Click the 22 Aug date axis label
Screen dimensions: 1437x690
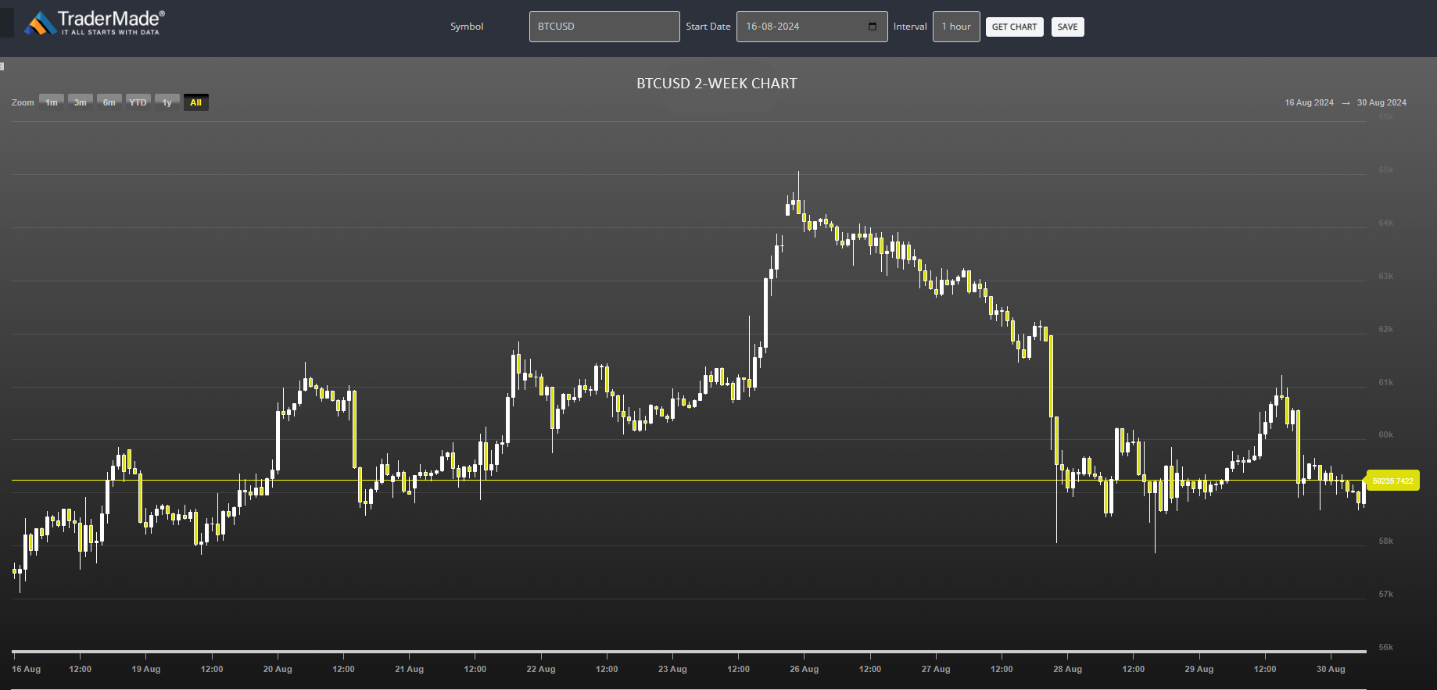click(x=541, y=669)
